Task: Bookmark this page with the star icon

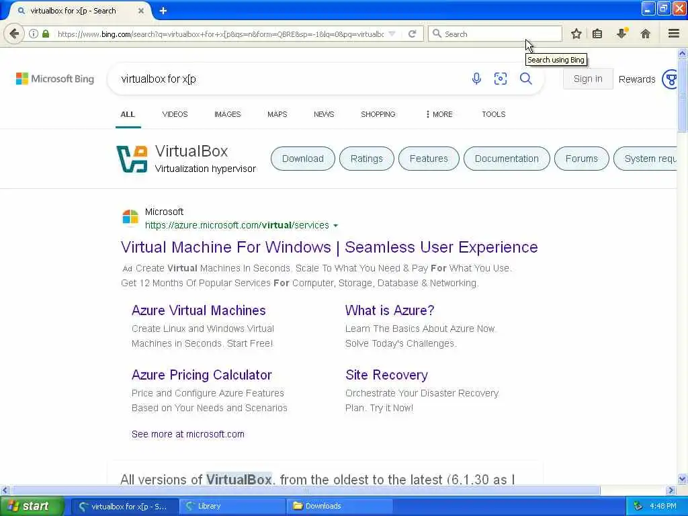Action: click(576, 34)
